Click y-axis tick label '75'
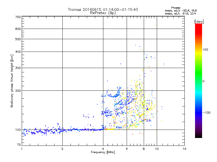Viewport: 217px width, 162px height. coord(19,145)
